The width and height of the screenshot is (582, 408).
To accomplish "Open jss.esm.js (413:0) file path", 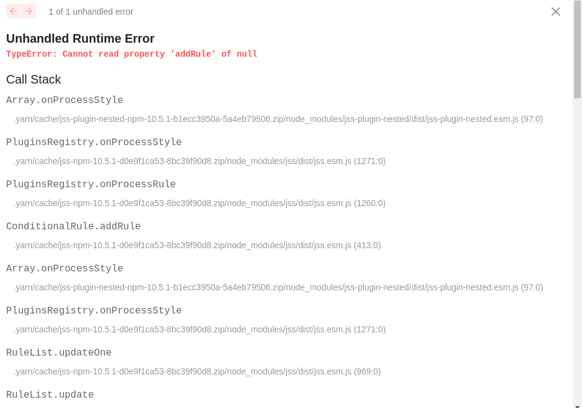I will tap(197, 245).
